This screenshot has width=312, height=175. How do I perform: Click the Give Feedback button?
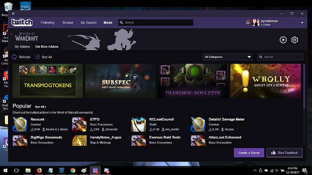[284, 153]
